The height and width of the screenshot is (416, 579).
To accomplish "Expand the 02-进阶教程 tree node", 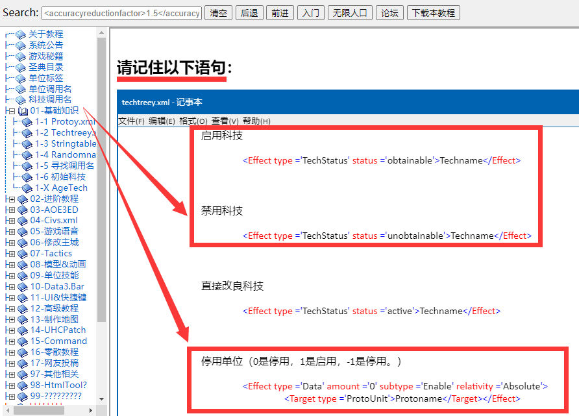I will tap(12, 199).
